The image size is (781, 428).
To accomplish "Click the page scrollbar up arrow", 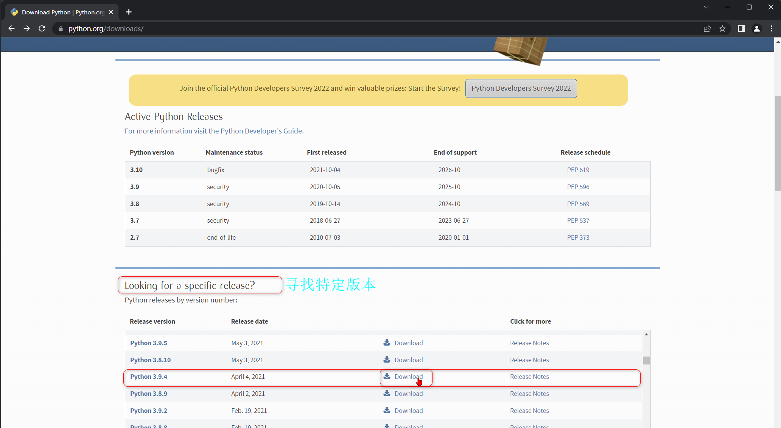I will click(778, 41).
